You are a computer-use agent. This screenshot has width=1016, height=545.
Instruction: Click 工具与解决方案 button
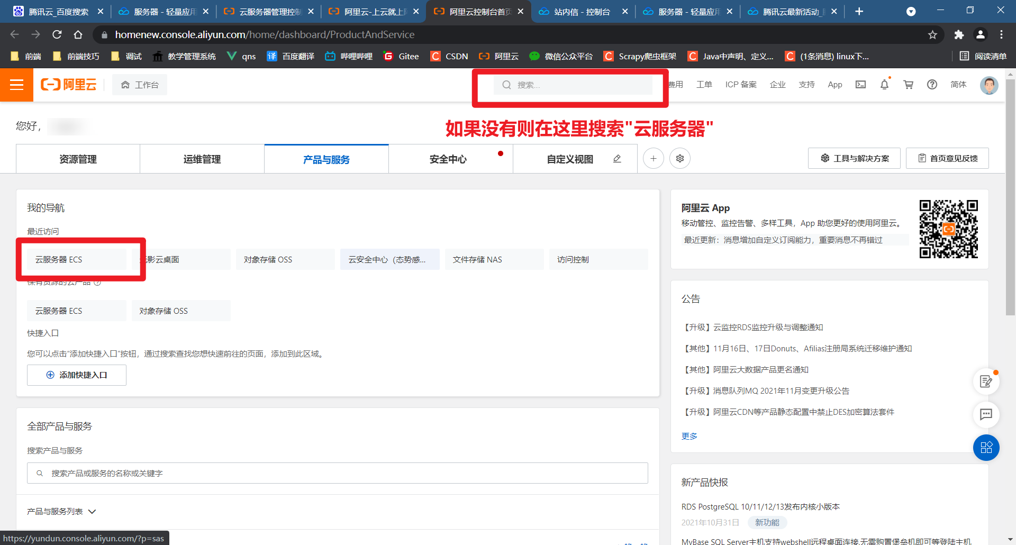(x=854, y=158)
